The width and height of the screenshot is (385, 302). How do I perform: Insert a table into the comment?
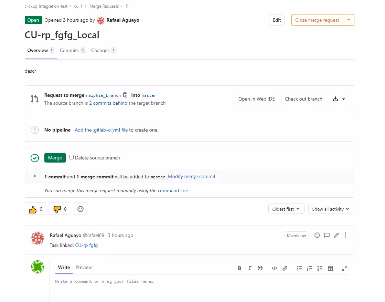[x=330, y=268]
